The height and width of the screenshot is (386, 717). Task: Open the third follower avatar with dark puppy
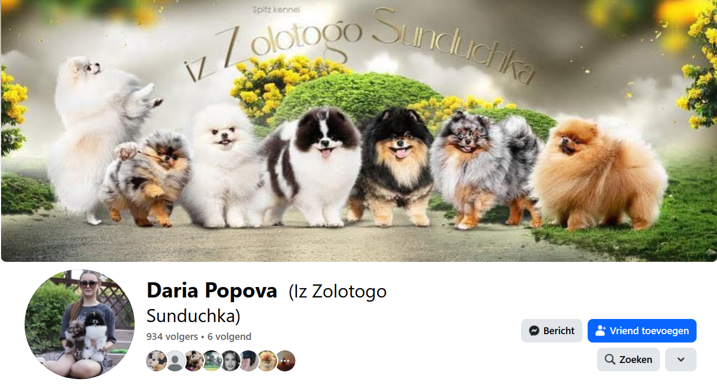(x=194, y=361)
